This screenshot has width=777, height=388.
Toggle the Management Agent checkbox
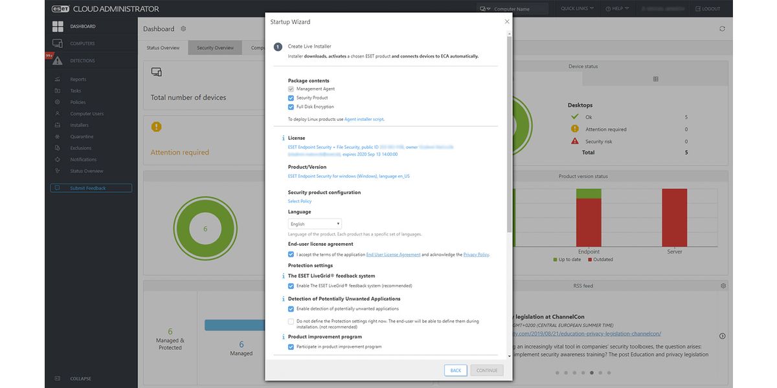click(x=291, y=89)
